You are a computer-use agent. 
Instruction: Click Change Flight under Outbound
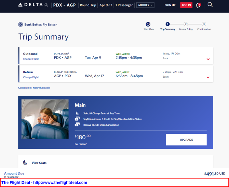click(x=31, y=59)
